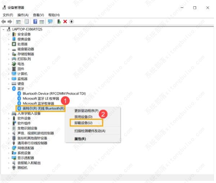Click the monitor scan hardware icon
This screenshot has height=183, width=216.
click(50, 22)
